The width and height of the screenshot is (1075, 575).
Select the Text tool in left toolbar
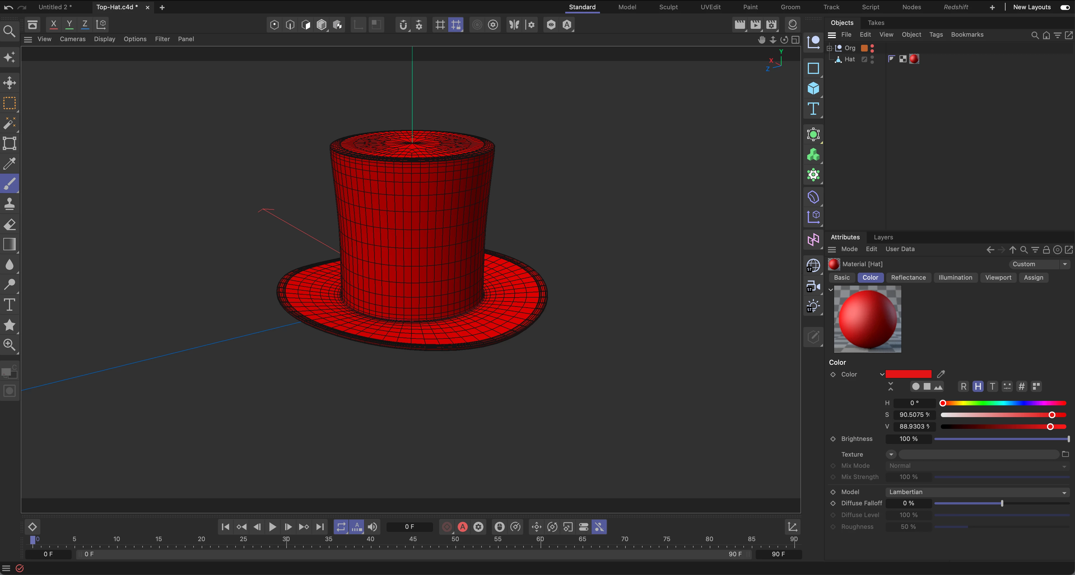point(9,305)
